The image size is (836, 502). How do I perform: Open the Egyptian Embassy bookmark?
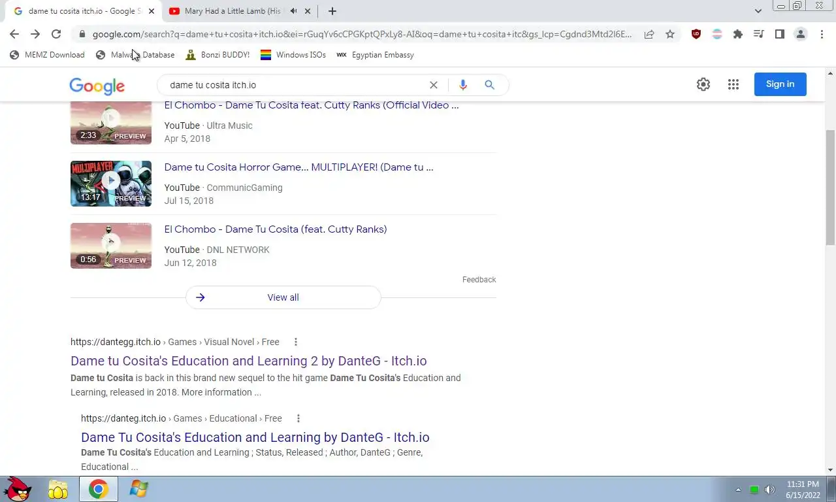click(x=376, y=55)
